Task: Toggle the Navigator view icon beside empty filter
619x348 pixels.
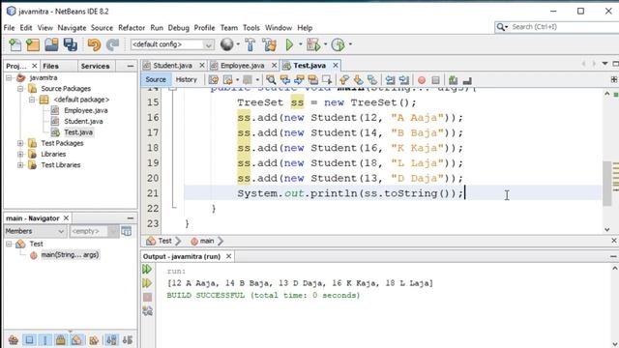Action: coord(127,231)
